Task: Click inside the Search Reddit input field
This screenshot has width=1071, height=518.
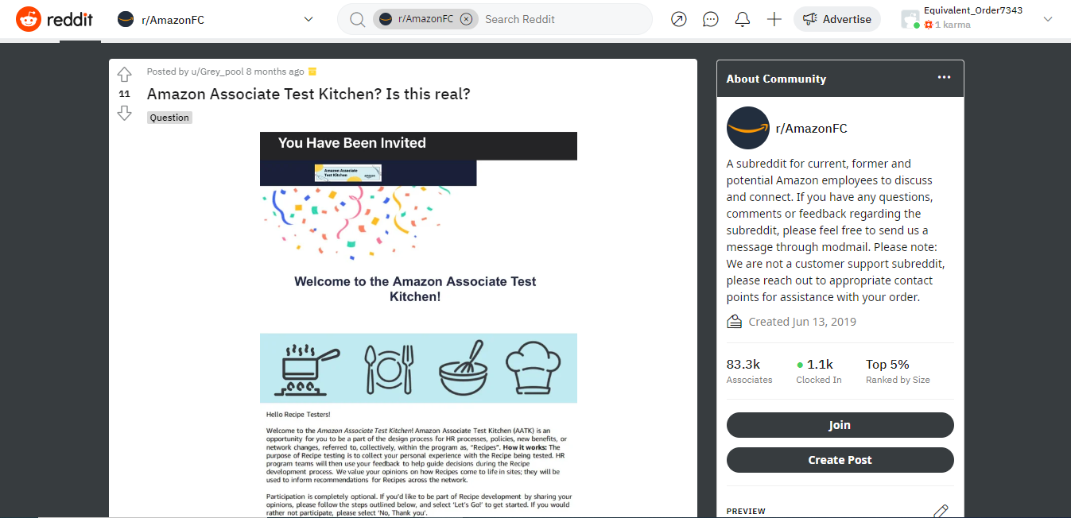Action: tap(557, 18)
